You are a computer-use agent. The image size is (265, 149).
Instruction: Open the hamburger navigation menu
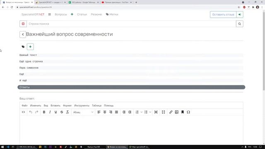pyautogui.click(x=50, y=14)
